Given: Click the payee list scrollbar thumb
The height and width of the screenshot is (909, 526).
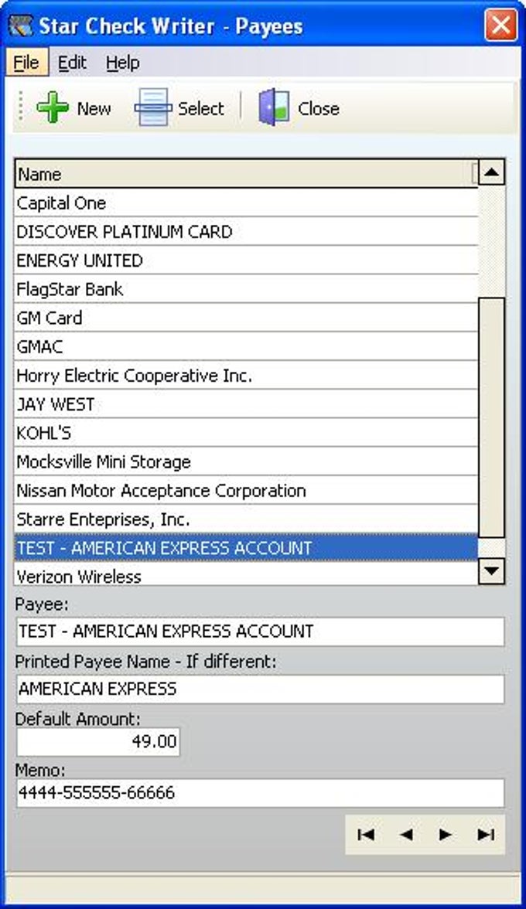Looking at the screenshot, I should [x=492, y=418].
